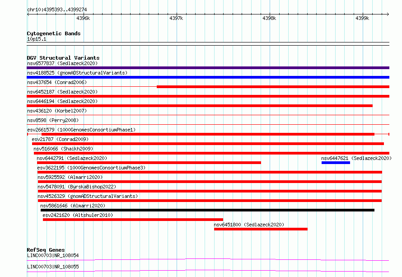The image size is (402, 277).
Task: Open the nsv437654 (Conrad2006) label
Action: [x=57, y=82]
